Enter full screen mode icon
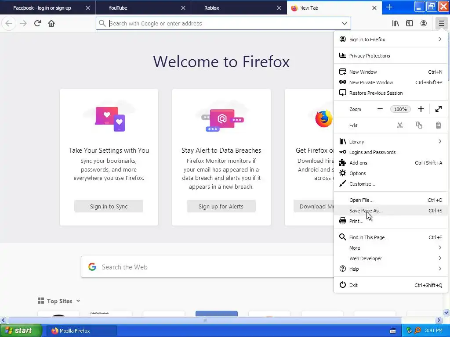Image resolution: width=450 pixels, height=337 pixels. coord(438,109)
